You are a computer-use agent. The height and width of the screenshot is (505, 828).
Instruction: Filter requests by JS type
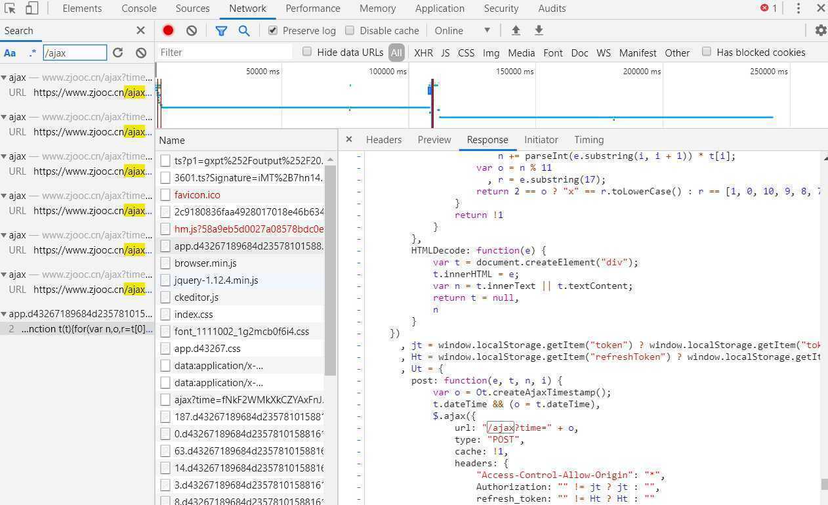point(445,53)
